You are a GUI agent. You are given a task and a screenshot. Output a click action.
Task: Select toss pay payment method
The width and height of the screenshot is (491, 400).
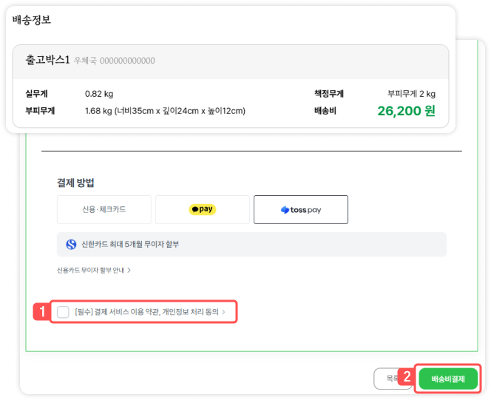[301, 209]
